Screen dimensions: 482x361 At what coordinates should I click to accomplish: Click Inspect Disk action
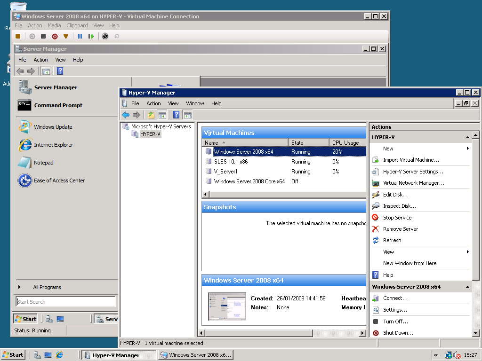[399, 206]
